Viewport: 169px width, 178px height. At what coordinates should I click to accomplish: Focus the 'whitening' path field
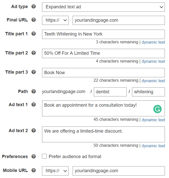148,92
